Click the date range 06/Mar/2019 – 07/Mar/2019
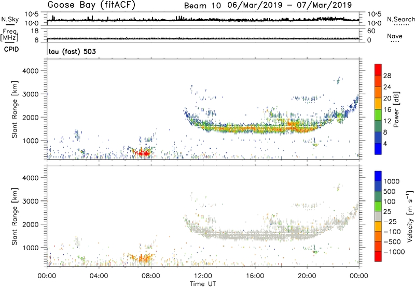This screenshot has height=287, width=415. pos(290,5)
